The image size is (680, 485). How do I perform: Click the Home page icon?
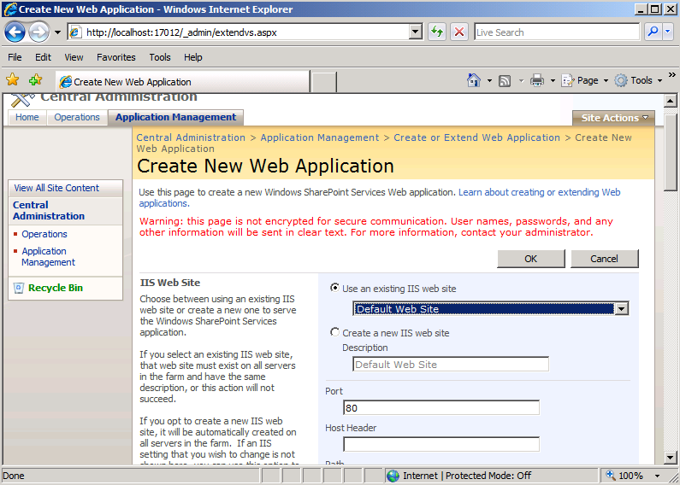pyautogui.click(x=474, y=80)
